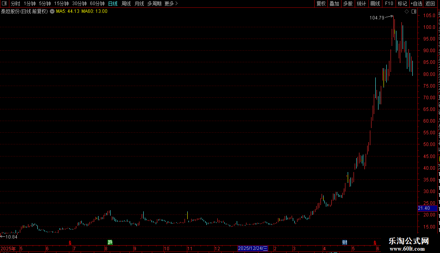Switch to 月线 monthly chart
This screenshot has height=253, width=440.
pos(139,4)
